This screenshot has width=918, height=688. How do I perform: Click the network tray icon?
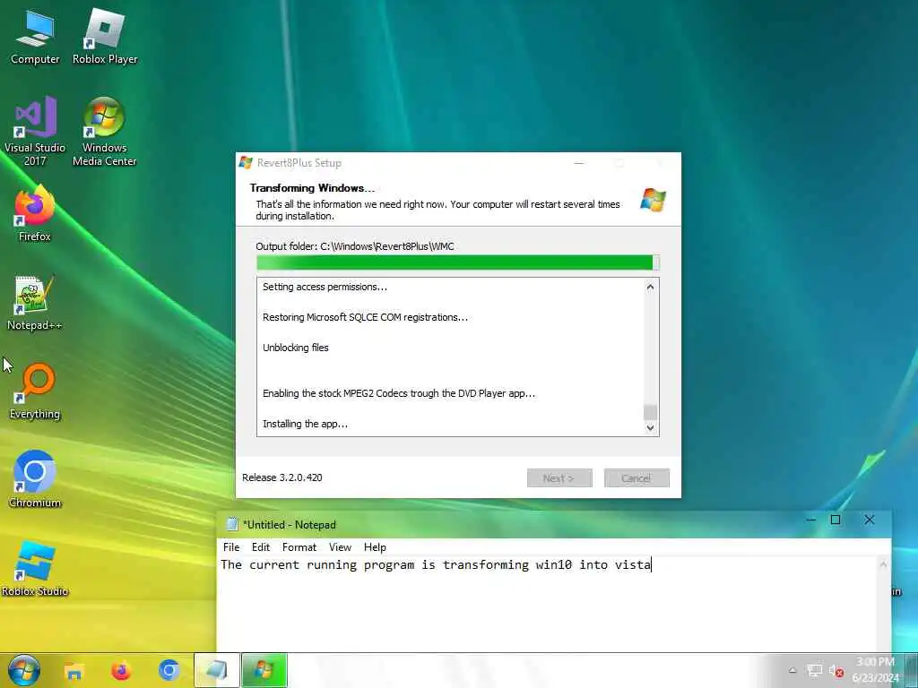[814, 671]
